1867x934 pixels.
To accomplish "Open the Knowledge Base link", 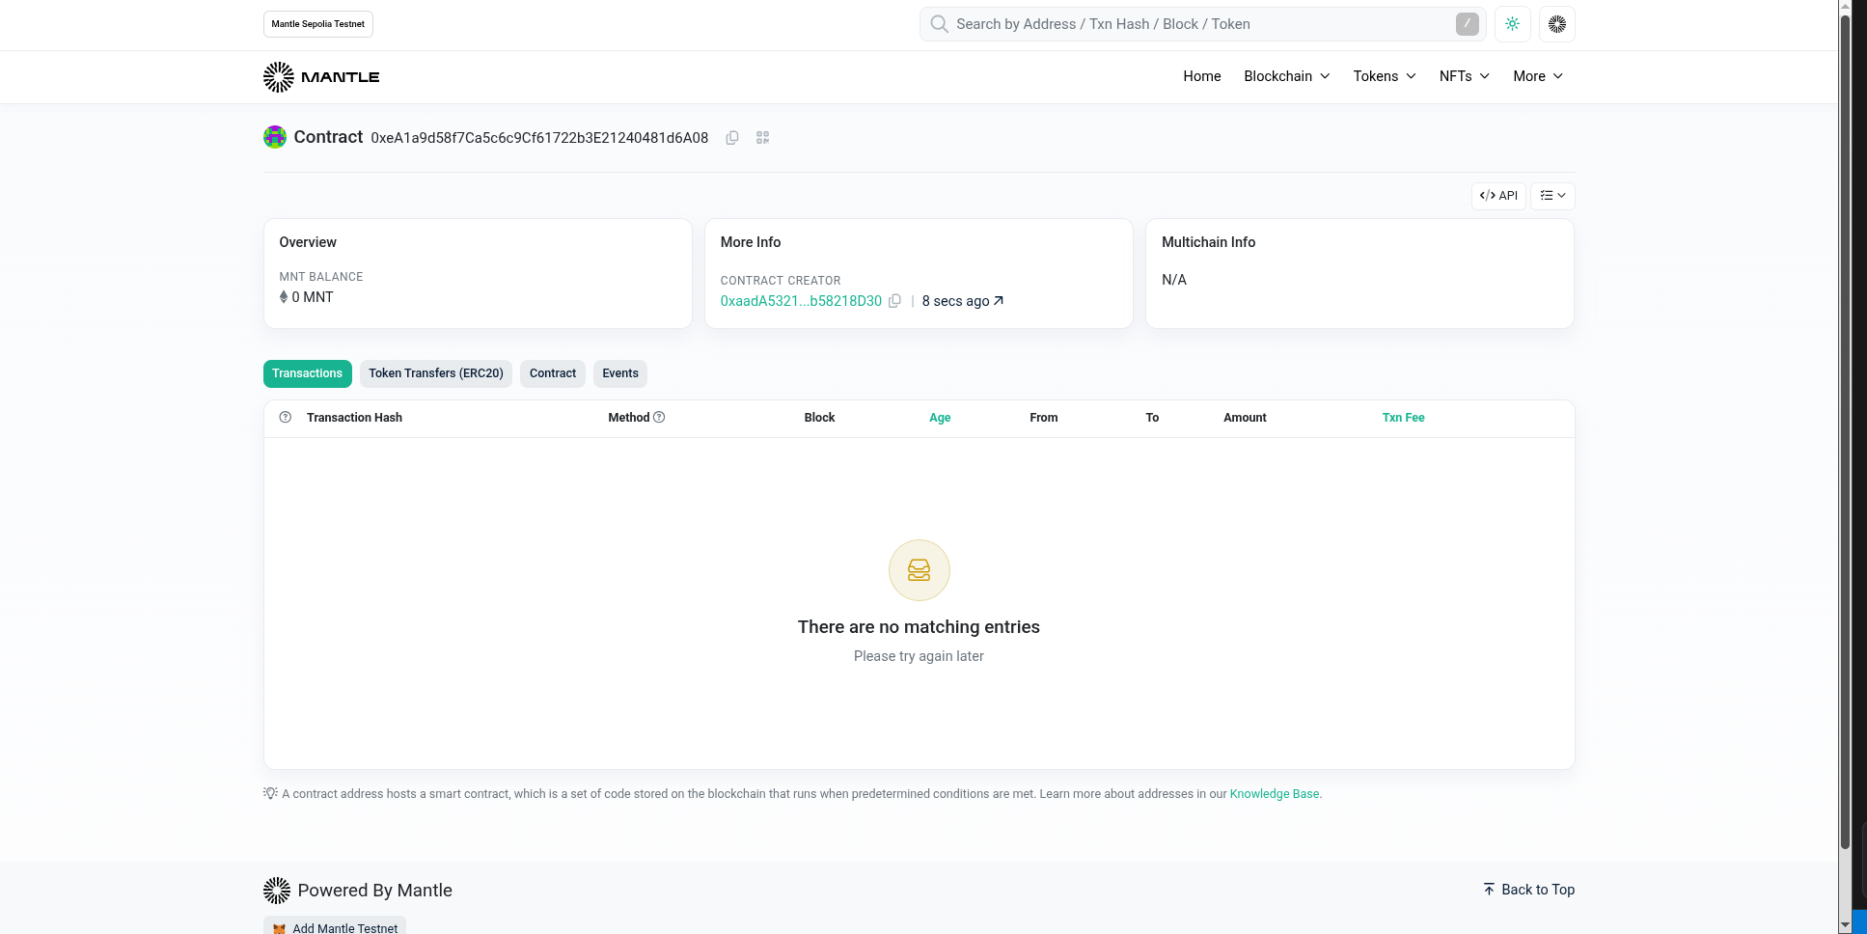I will (x=1274, y=794).
